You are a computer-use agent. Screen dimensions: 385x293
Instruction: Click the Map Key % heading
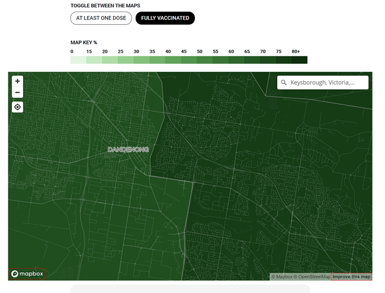pyautogui.click(x=84, y=43)
